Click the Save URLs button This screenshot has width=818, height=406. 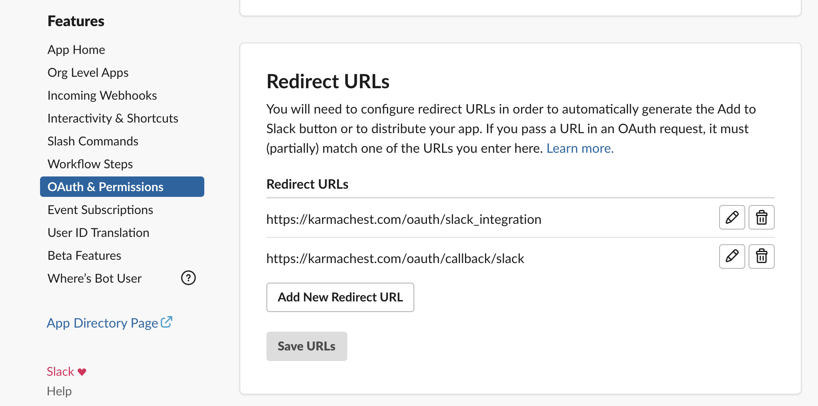tap(307, 346)
